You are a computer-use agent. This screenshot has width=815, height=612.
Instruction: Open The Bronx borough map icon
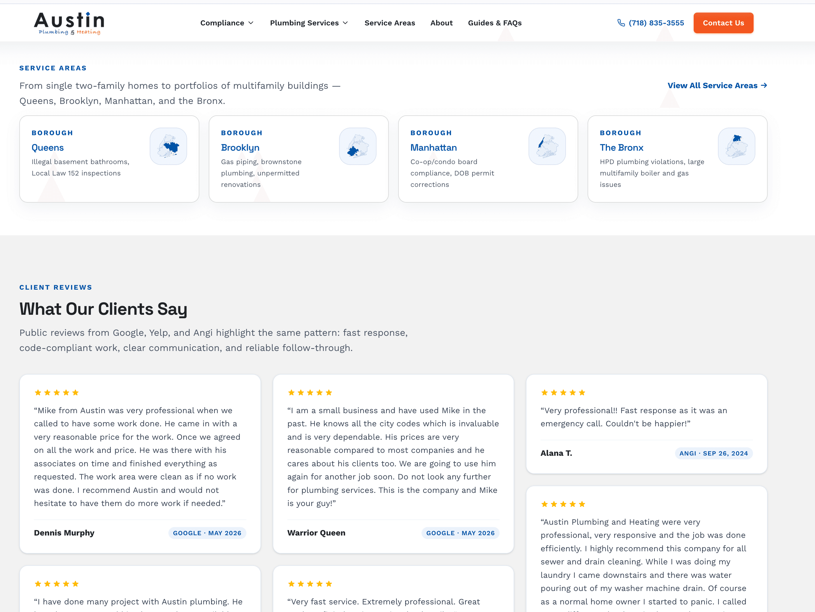point(737,146)
